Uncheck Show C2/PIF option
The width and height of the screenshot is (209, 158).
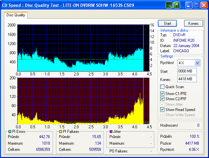tap(162, 99)
